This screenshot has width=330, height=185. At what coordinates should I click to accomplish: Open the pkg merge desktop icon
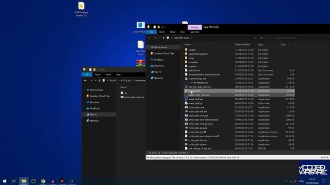pos(140,27)
